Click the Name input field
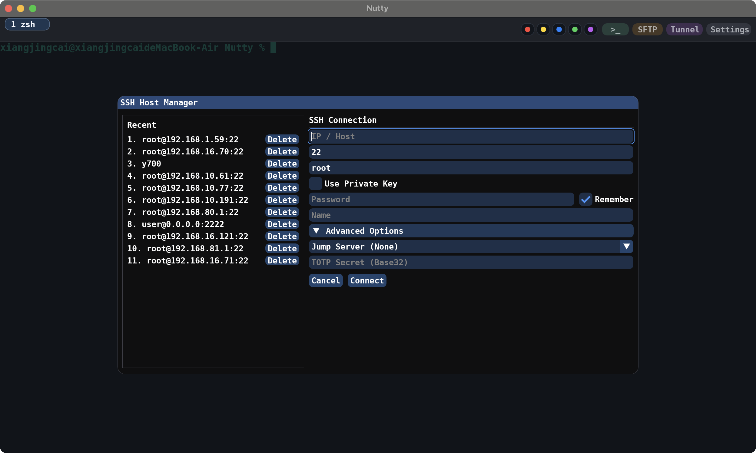756x453 pixels. 471,215
